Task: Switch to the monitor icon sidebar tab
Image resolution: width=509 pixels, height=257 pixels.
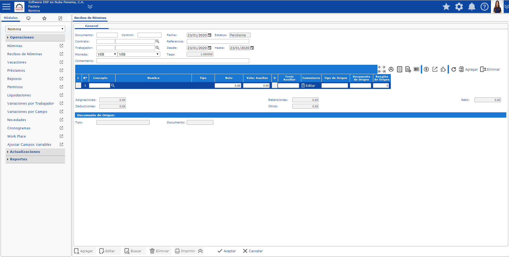Action: coord(28,18)
